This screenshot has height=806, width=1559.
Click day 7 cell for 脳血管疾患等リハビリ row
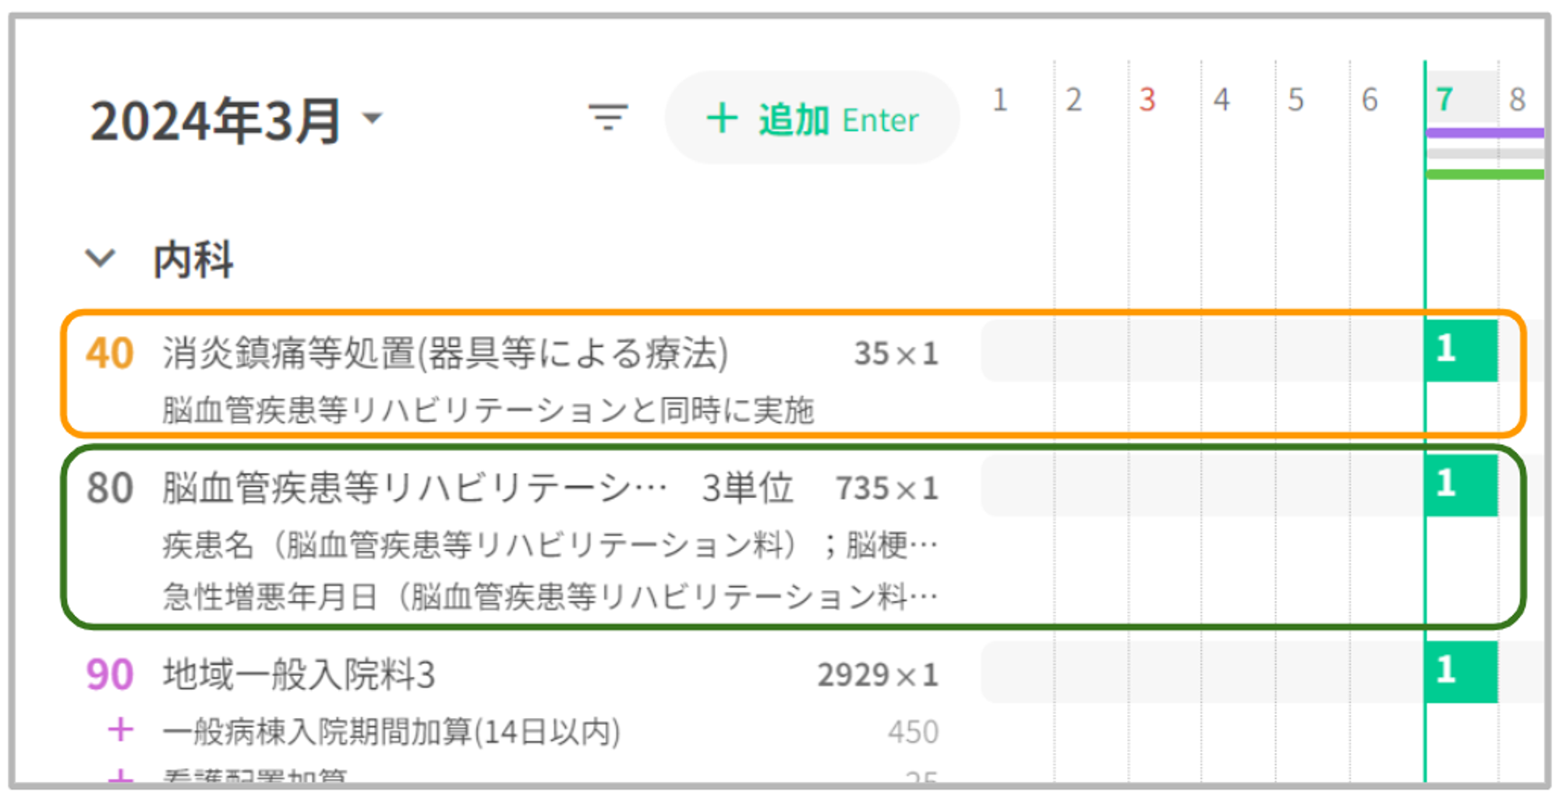click(1461, 485)
